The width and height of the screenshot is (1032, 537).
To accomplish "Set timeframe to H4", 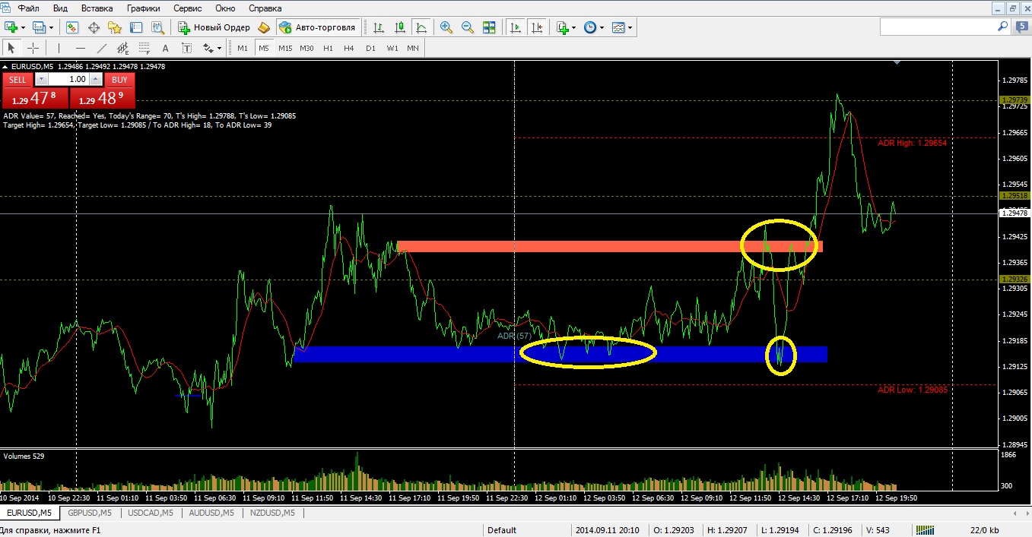I will pos(348,48).
